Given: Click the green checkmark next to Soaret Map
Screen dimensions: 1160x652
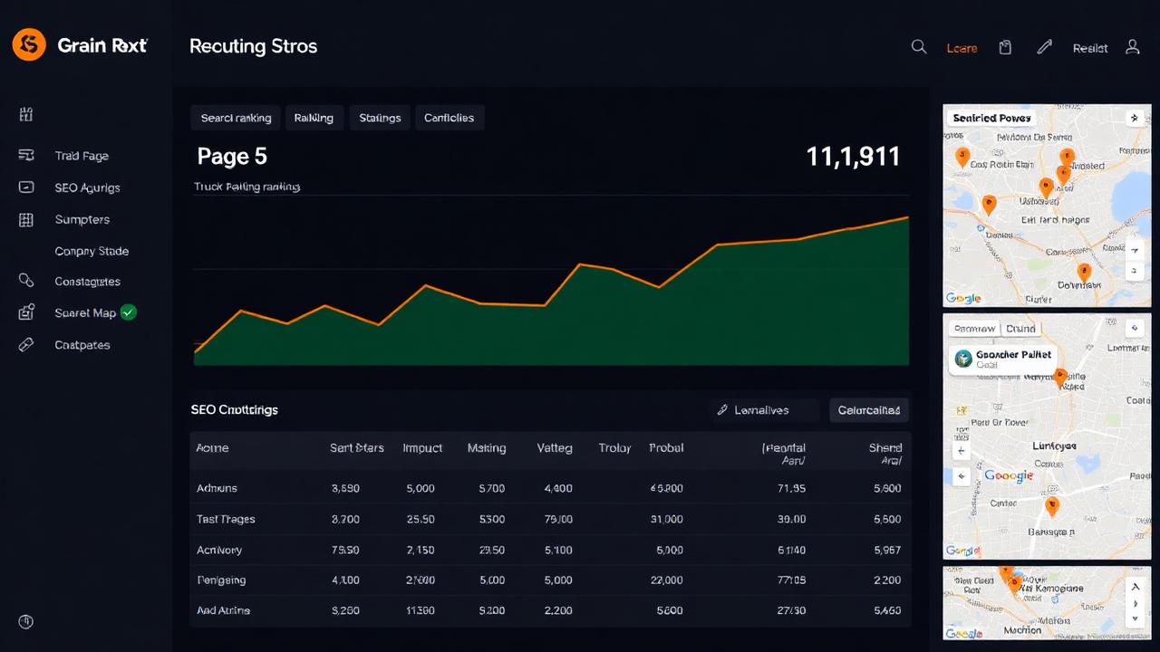Looking at the screenshot, I should pos(129,312).
